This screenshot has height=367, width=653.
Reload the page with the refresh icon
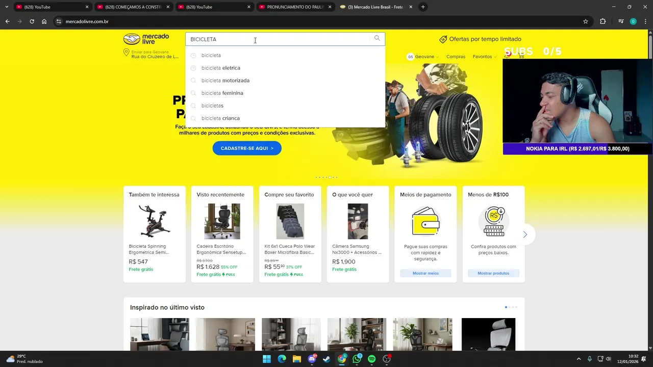pos(32,21)
